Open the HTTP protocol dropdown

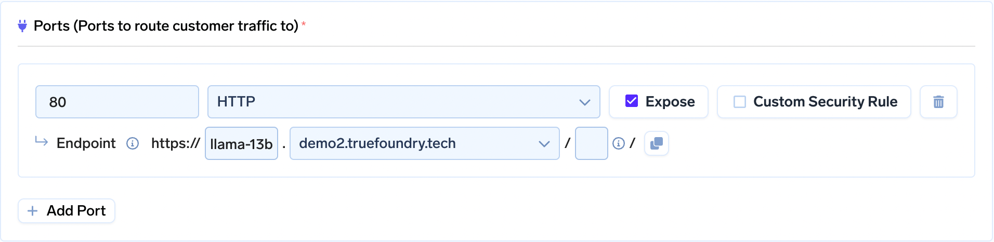point(395,102)
